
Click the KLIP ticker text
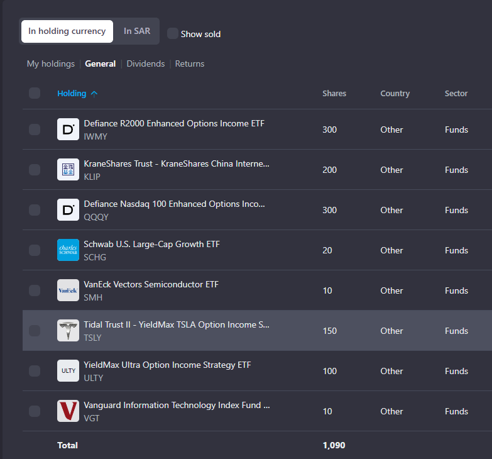(92, 177)
